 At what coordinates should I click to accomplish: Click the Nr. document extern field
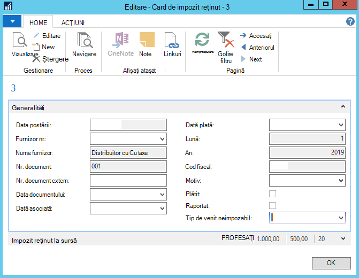pyautogui.click(x=128, y=181)
